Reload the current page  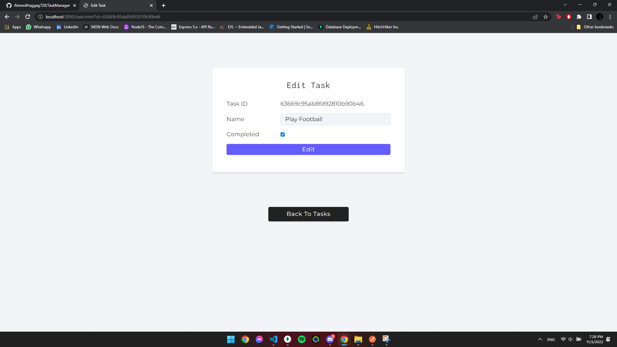pos(28,17)
